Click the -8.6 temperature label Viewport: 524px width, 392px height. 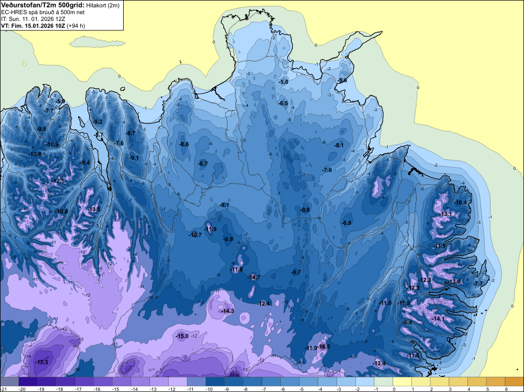point(184,144)
